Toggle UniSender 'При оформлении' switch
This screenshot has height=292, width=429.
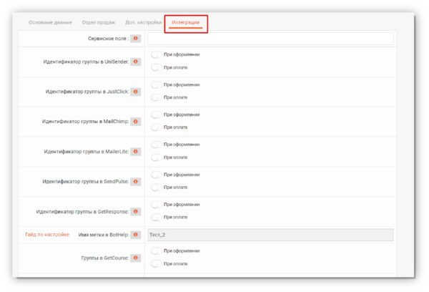(156, 54)
